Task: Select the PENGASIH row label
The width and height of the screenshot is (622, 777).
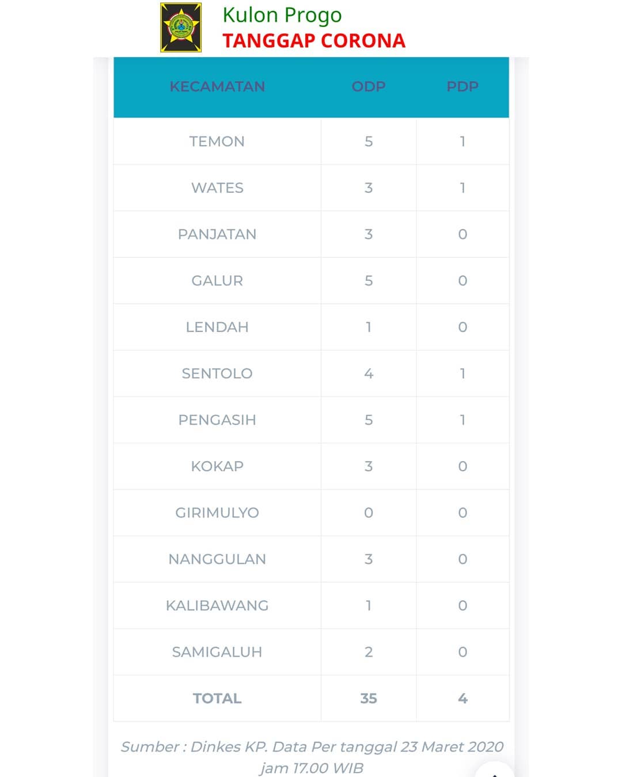Action: [x=217, y=420]
